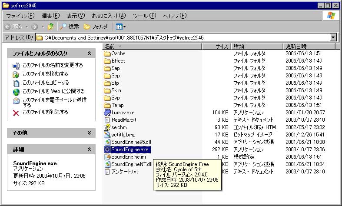Click the Windows flag logo
342x206 pixels.
tap(331, 16)
